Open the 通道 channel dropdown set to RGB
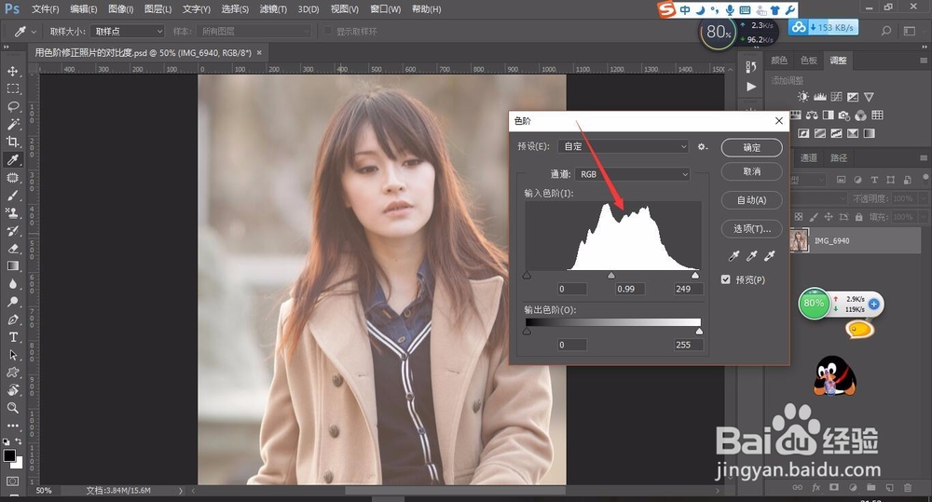Screen dimensions: 932x502 (633, 174)
